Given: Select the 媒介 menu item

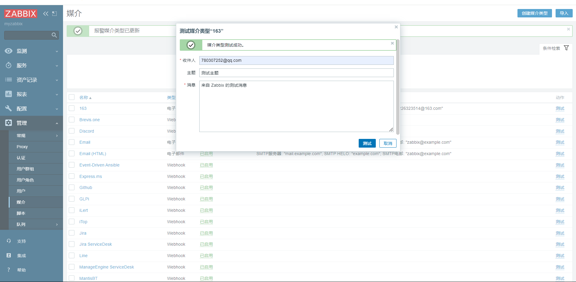Looking at the screenshot, I should pos(36,202).
